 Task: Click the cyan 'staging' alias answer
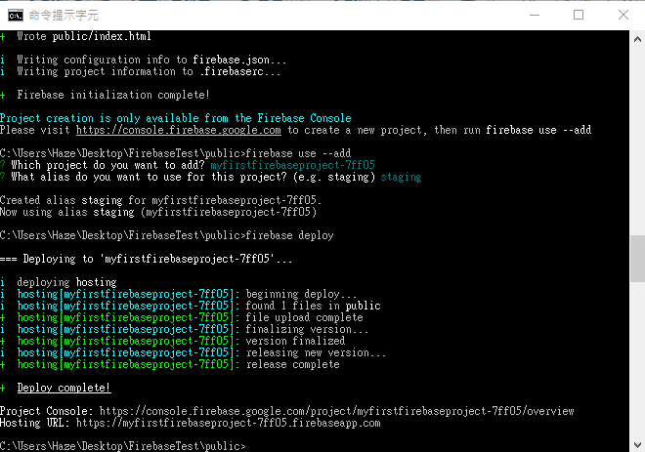[401, 177]
